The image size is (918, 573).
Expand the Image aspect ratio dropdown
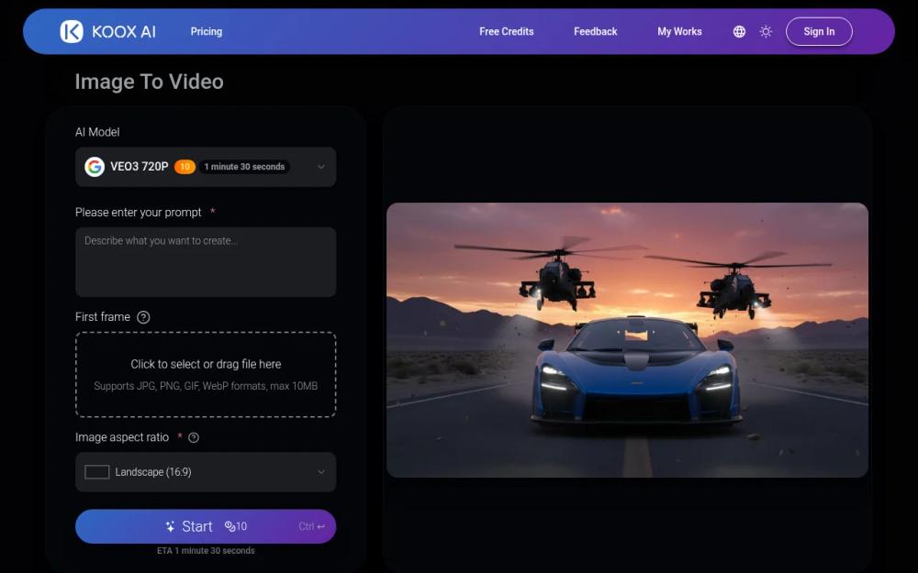coord(206,471)
